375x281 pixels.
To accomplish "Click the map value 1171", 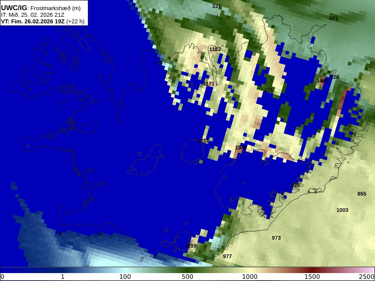I will (x=209, y=84).
